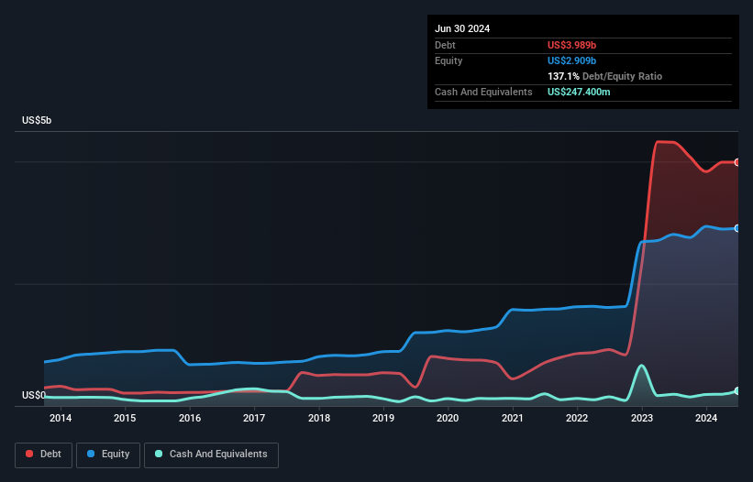Select the 2019 x-axis label
Screen dimensions: 753x482
point(383,418)
